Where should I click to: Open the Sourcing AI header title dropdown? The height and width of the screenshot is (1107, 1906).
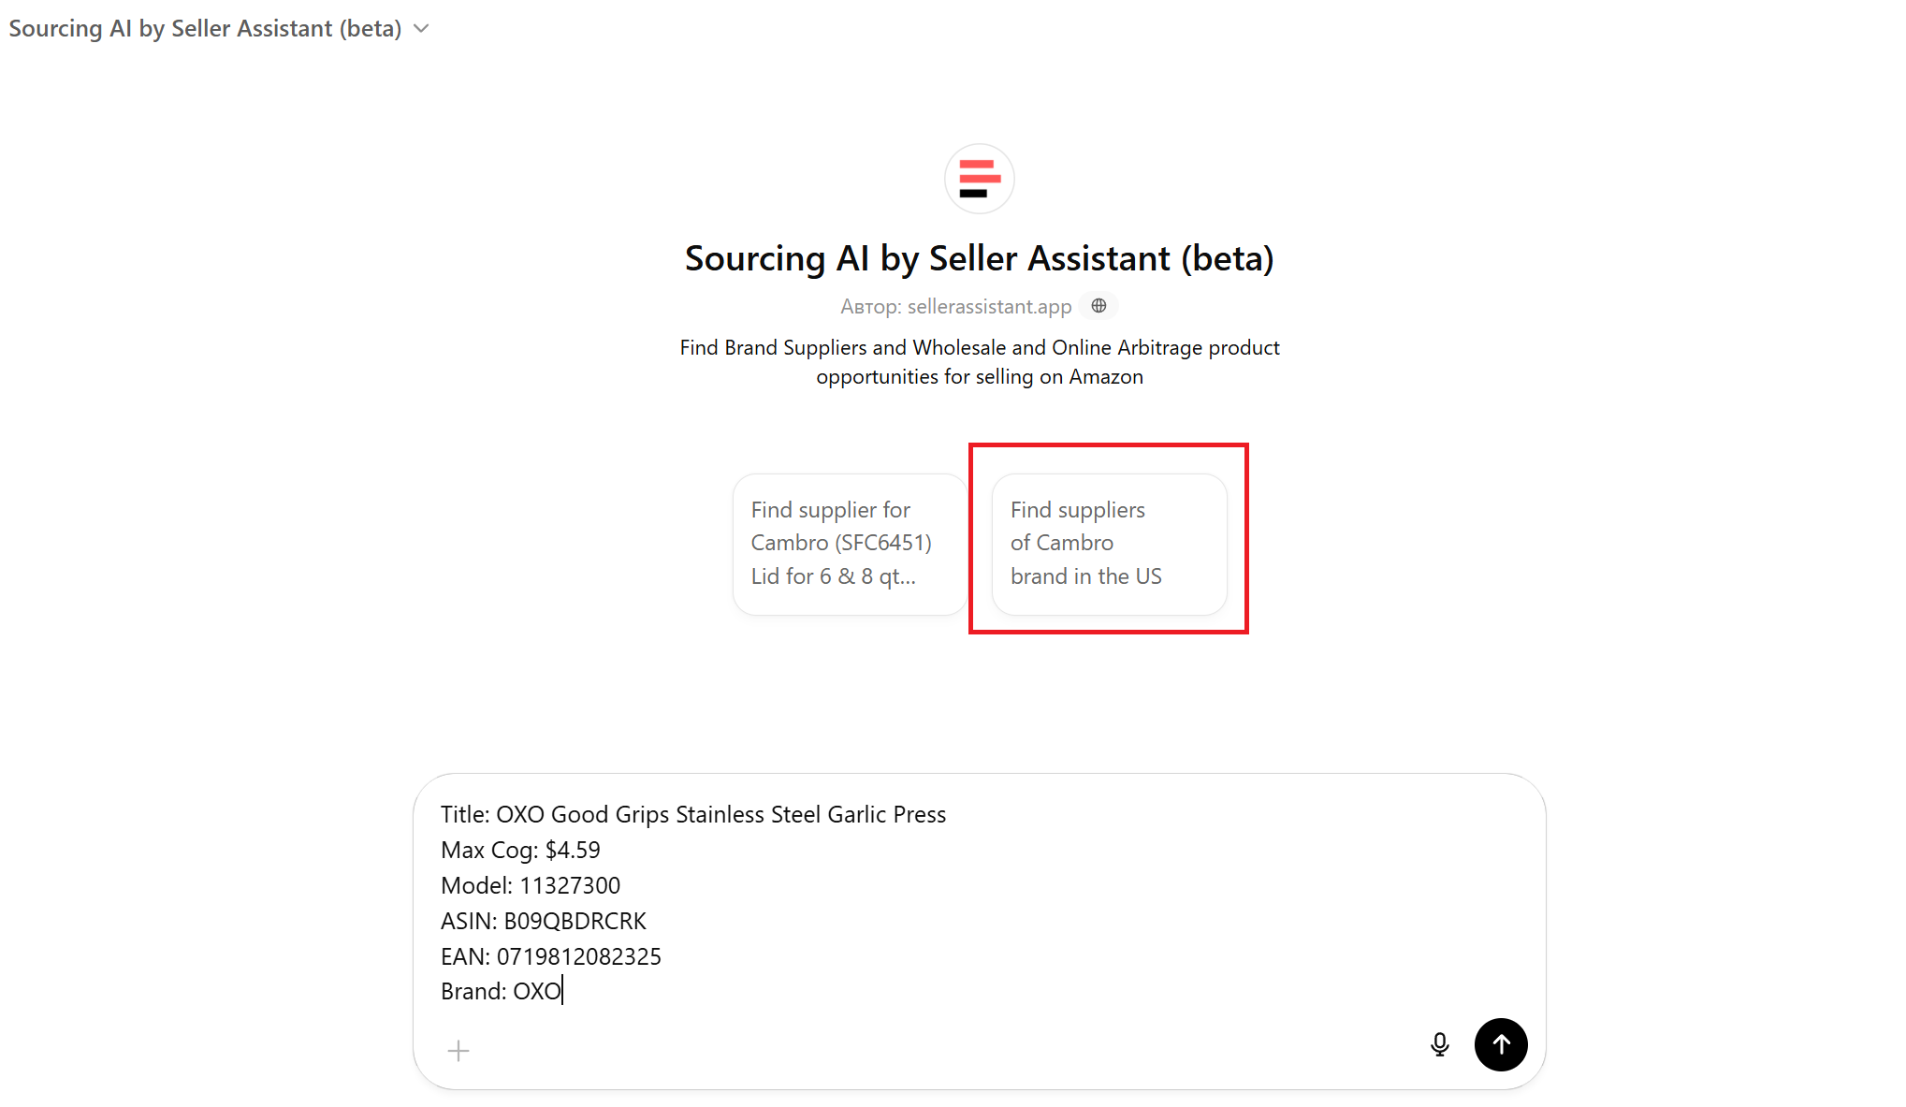coord(205,29)
